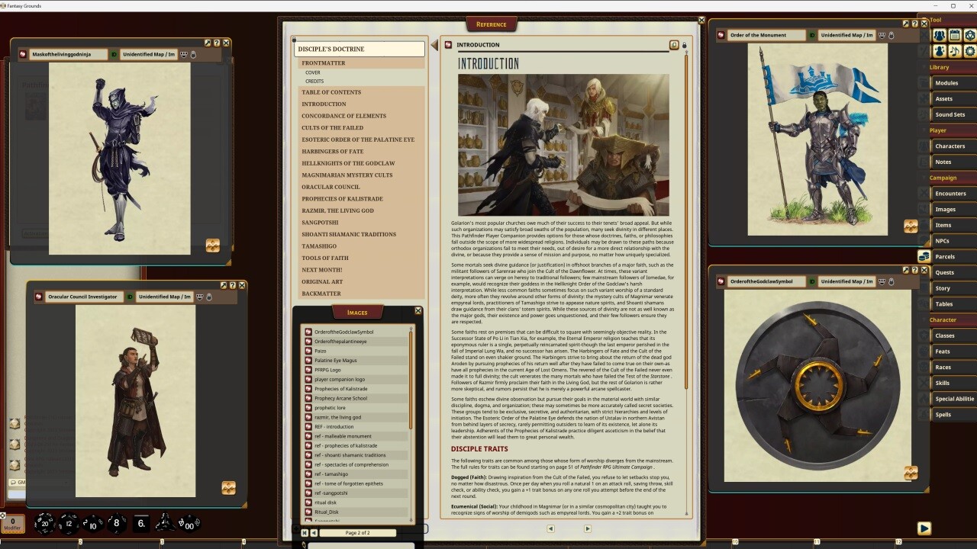Image resolution: width=977 pixels, height=549 pixels.
Task: Open CULTS OF THE FAILED chapter link
Action: (332, 127)
